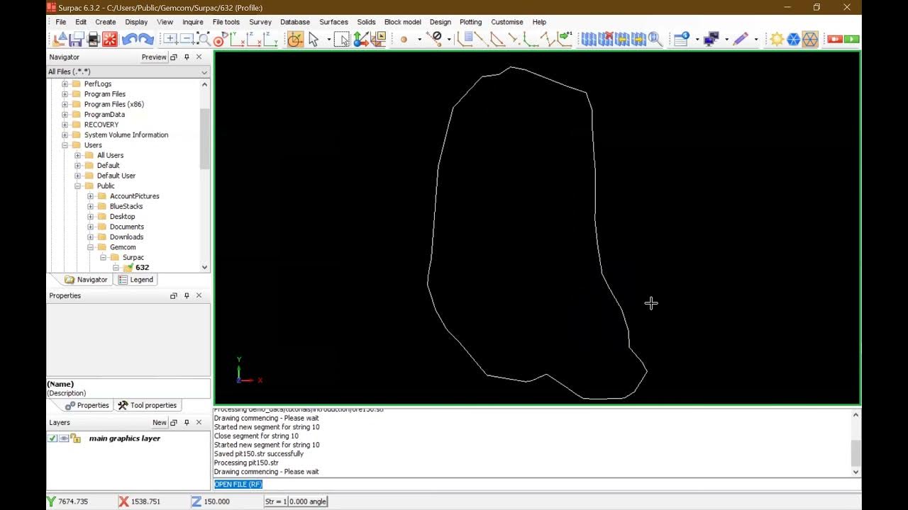Toggle the wireframe triangle edges icon

[x=810, y=40]
